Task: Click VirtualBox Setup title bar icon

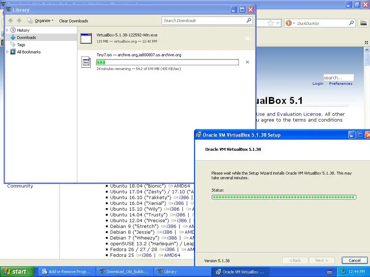Action: pyautogui.click(x=199, y=135)
